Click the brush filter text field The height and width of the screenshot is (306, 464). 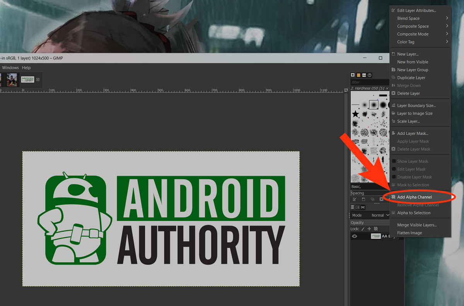pyautogui.click(x=369, y=82)
